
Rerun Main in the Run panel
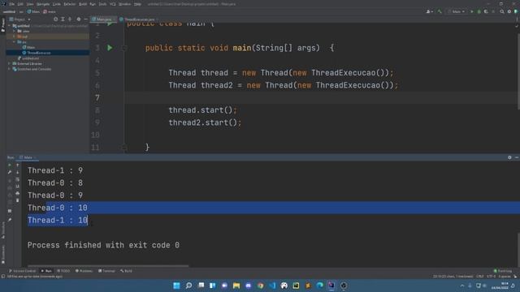[10, 165]
